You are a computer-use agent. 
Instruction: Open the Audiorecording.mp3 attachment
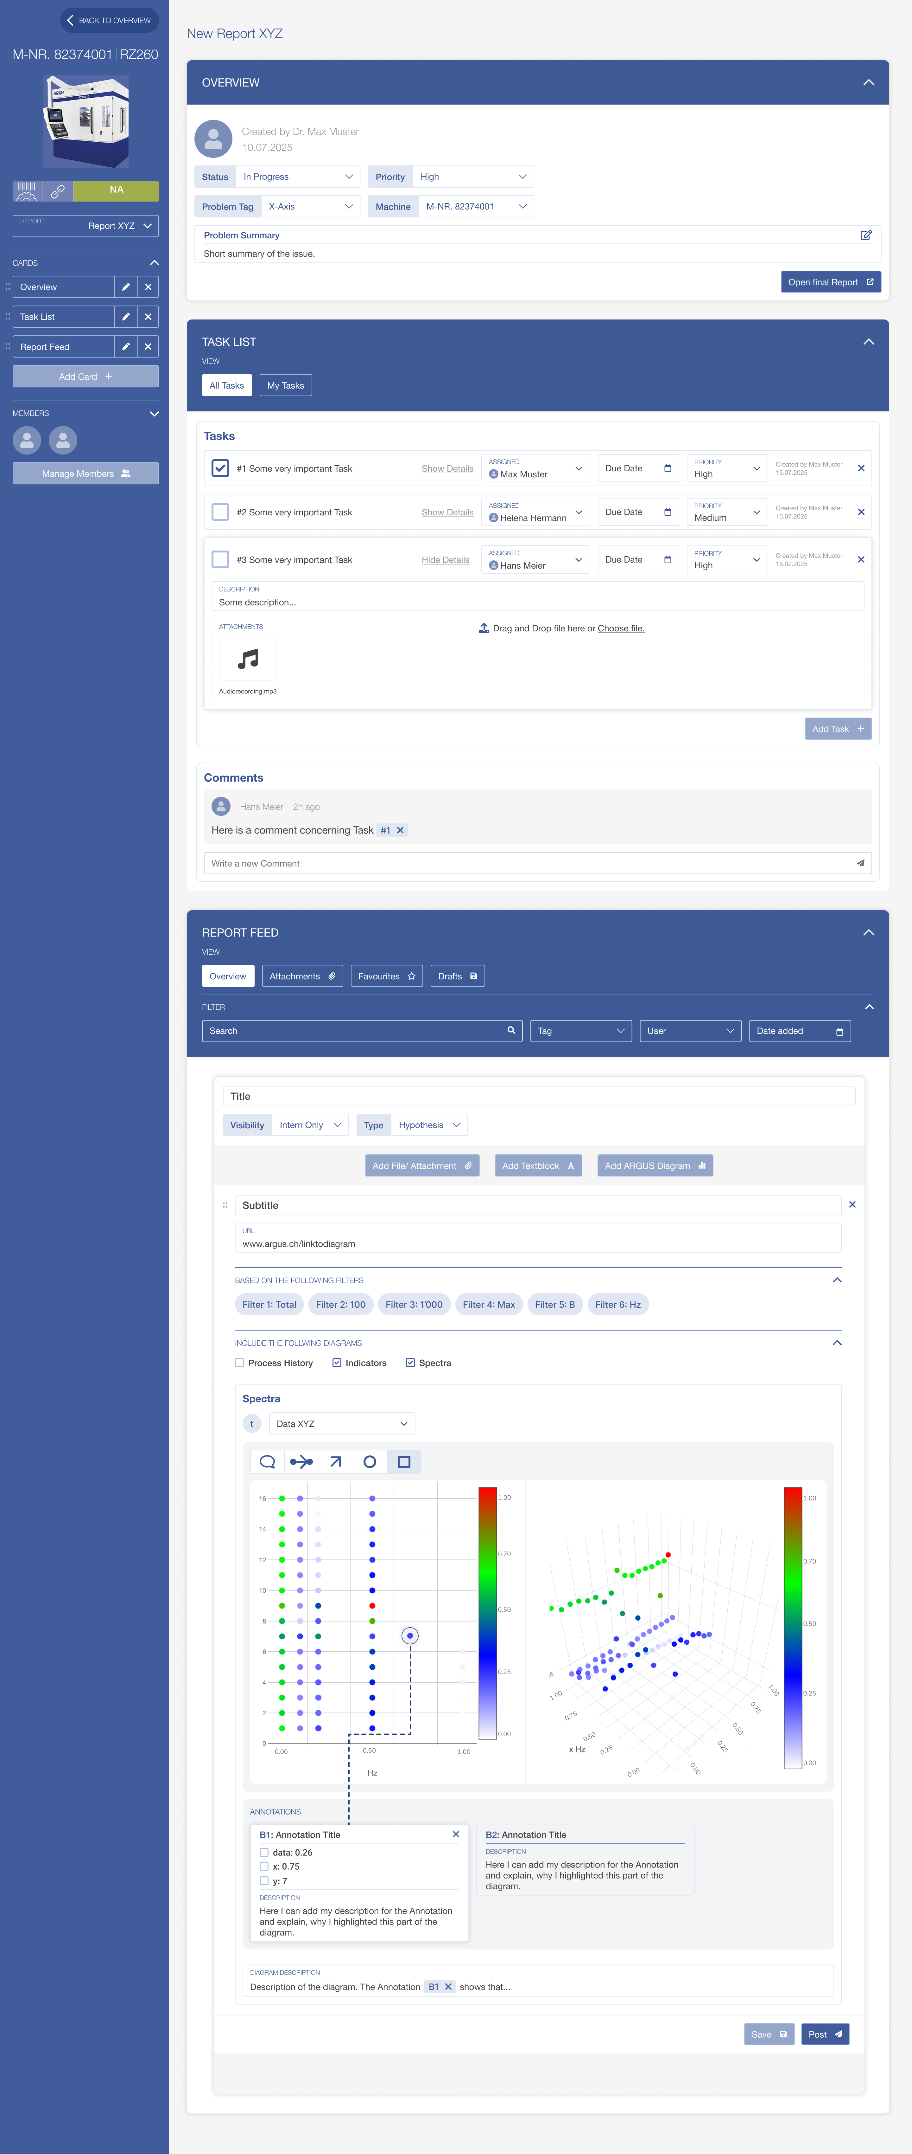[248, 666]
